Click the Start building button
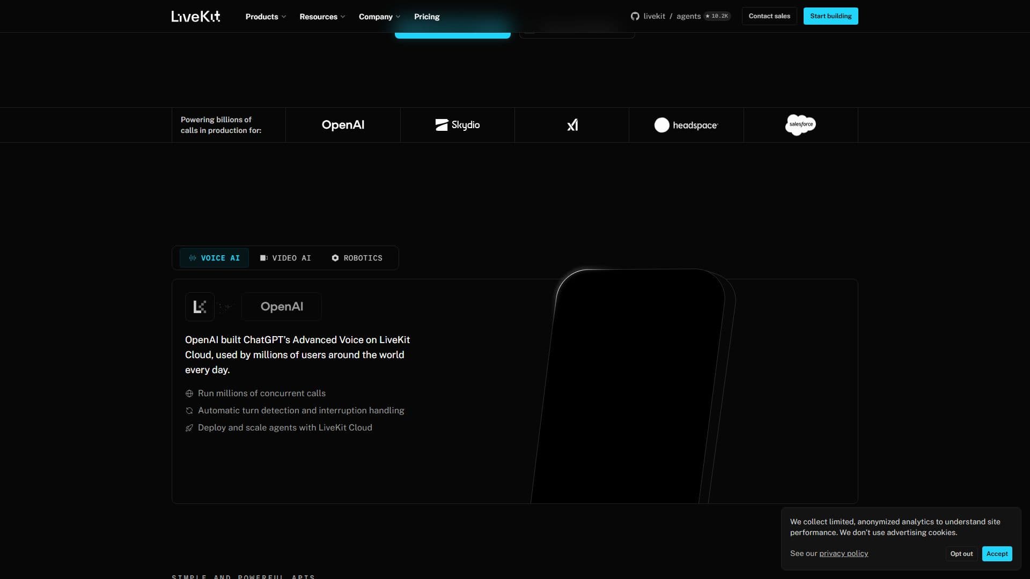The image size is (1030, 579). 830,16
